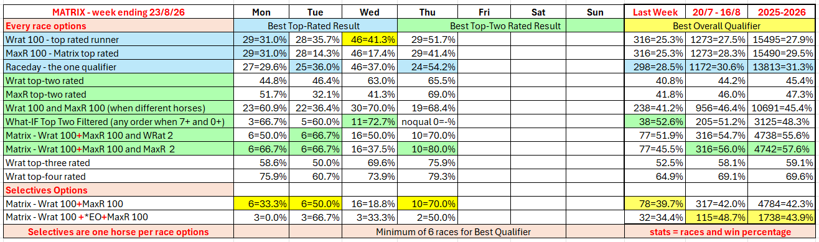Click the stats = races and win percentage cell

(721, 232)
